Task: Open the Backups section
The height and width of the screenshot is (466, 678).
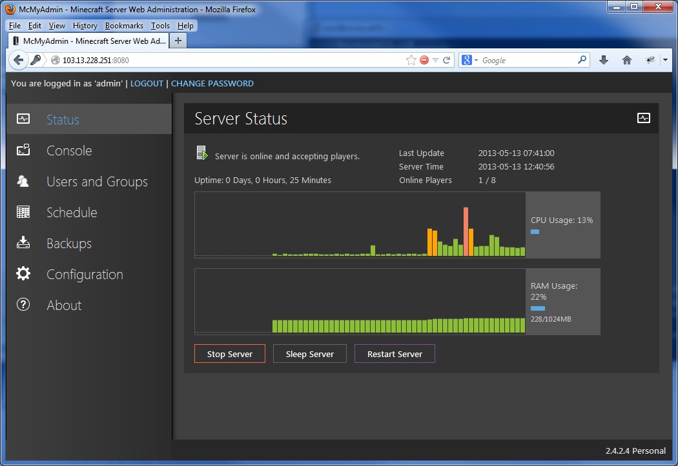Action: pyautogui.click(x=89, y=244)
